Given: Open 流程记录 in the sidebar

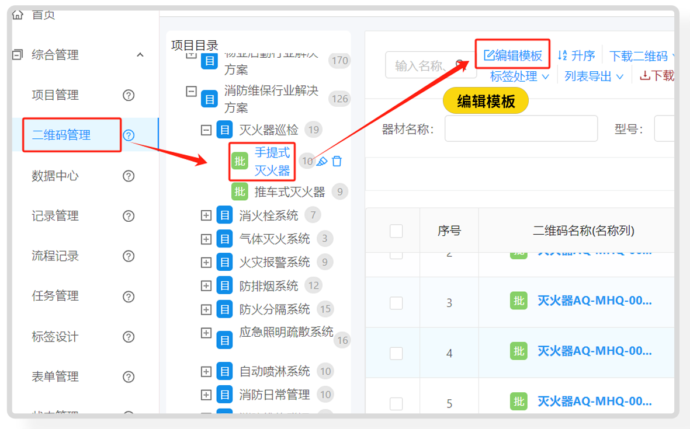Looking at the screenshot, I should [x=56, y=256].
